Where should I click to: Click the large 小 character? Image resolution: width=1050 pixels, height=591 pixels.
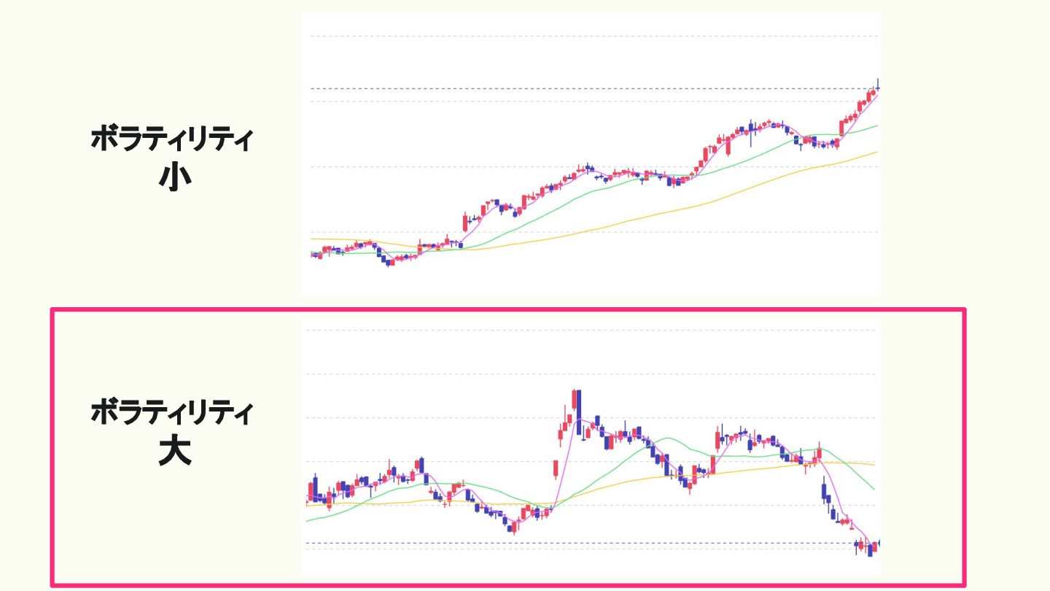click(175, 177)
